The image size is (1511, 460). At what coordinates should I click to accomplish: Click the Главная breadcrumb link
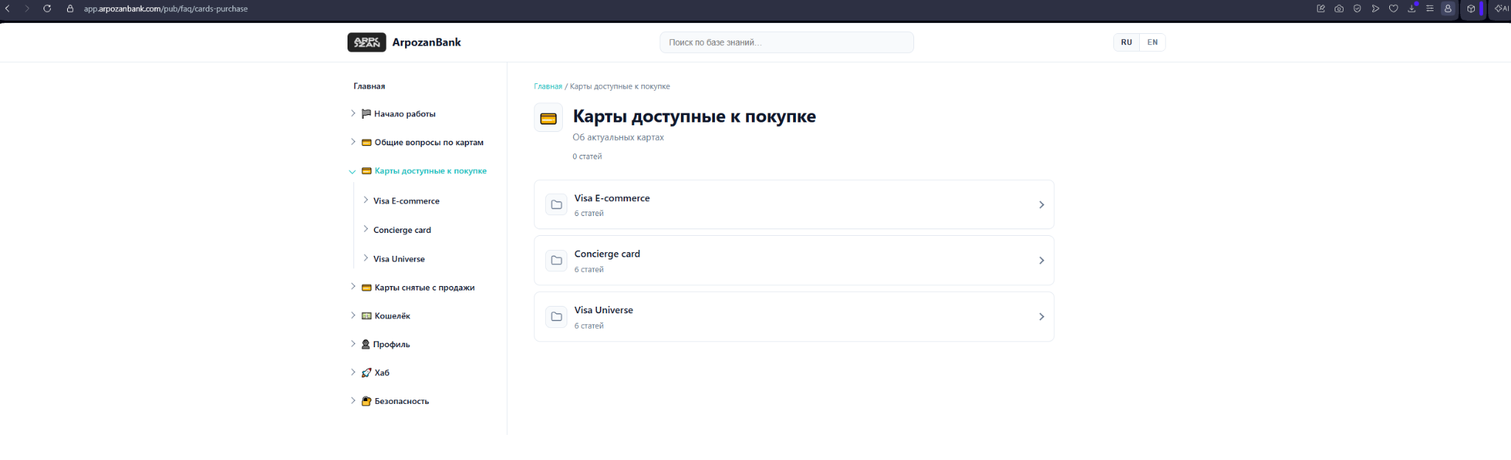click(548, 86)
